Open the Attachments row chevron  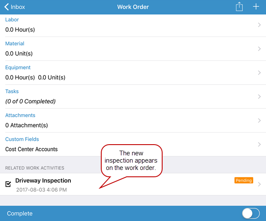259,121
